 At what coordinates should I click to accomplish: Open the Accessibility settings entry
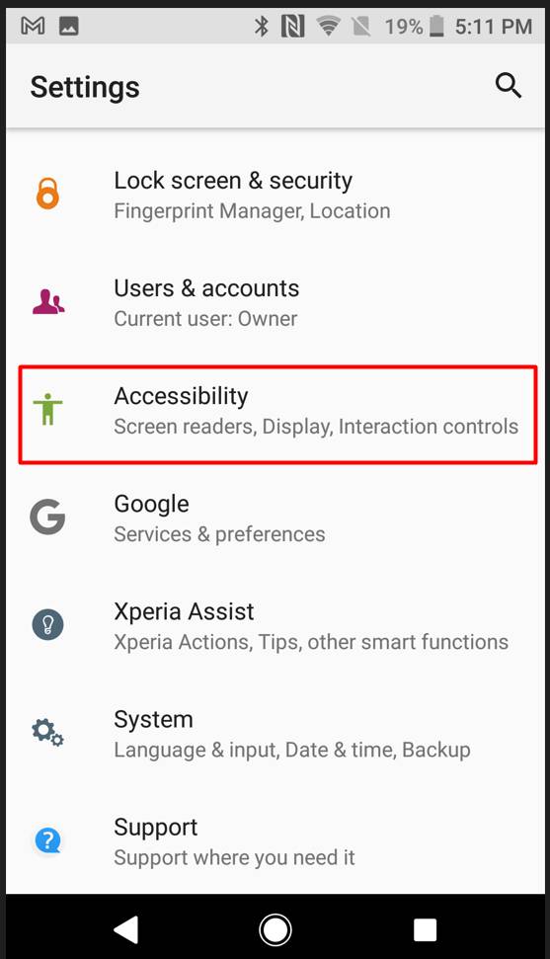(x=277, y=414)
